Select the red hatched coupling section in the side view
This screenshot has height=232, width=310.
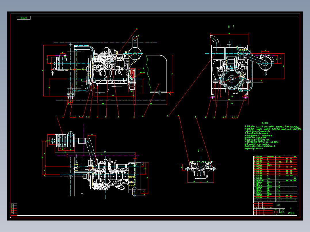pos(132,73)
